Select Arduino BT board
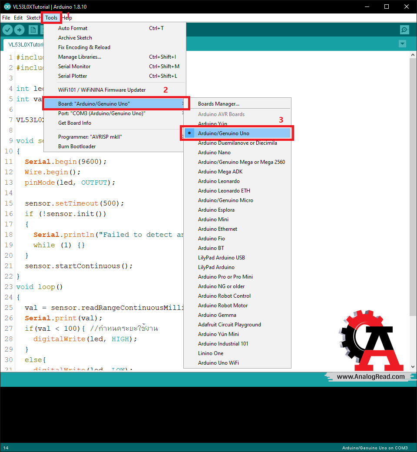The image size is (417, 452). click(237, 248)
